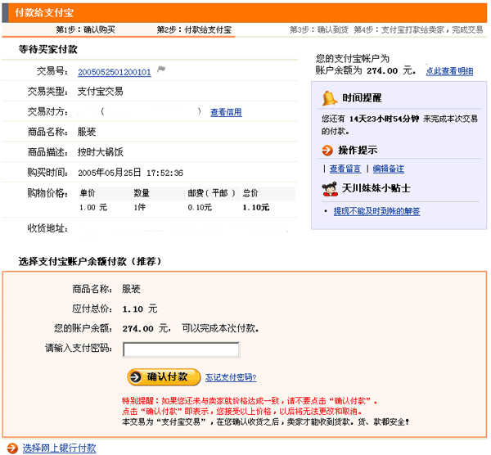Viewport: 491px width, 455px height.
Task: Focus the 支付密码 password input field
Action: click(182, 349)
